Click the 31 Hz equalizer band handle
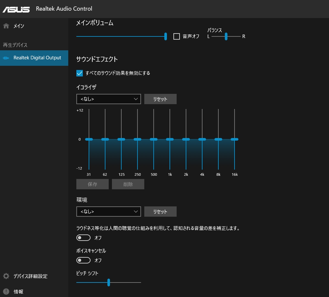This screenshot has height=297, width=329. (89, 139)
